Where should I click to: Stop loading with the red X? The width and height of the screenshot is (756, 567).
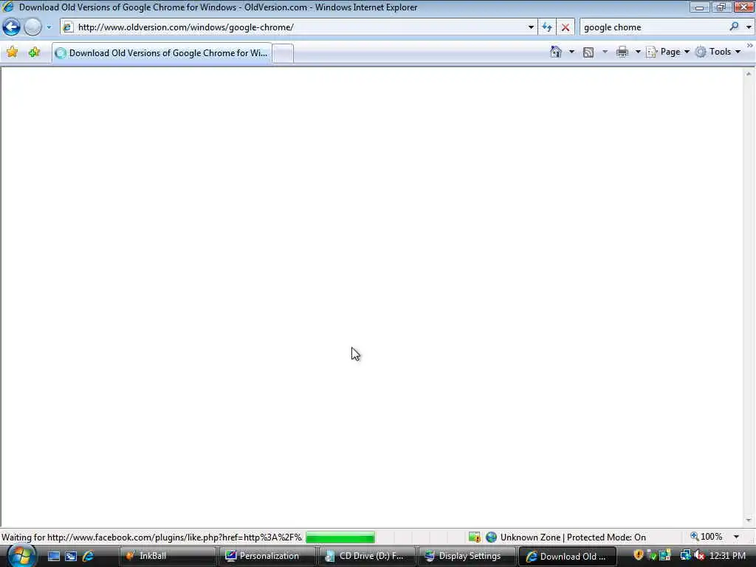566,27
